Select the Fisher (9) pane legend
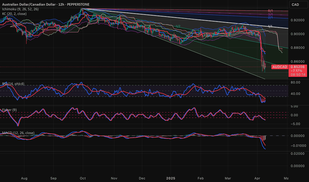 [x=10, y=110]
